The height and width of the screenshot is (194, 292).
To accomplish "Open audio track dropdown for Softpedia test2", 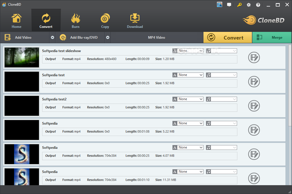I will click(221, 99).
